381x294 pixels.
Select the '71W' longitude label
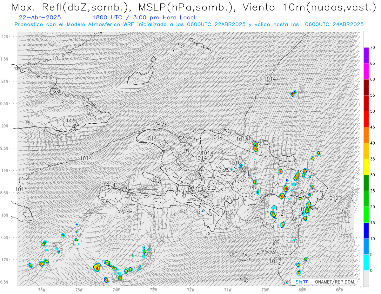[228, 290]
